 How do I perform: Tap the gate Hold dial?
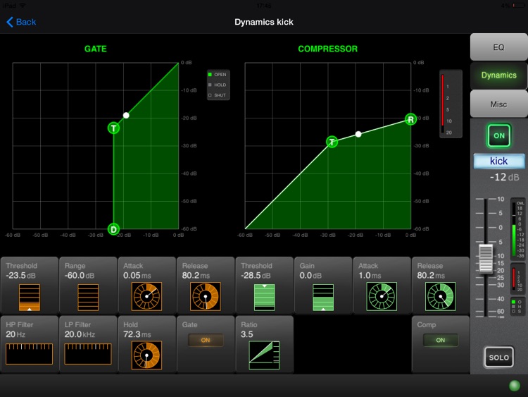point(146,355)
